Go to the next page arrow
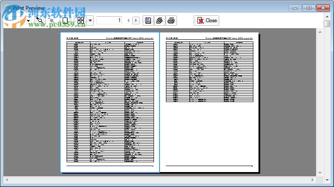This screenshot has width=334, height=187. click(x=136, y=20)
